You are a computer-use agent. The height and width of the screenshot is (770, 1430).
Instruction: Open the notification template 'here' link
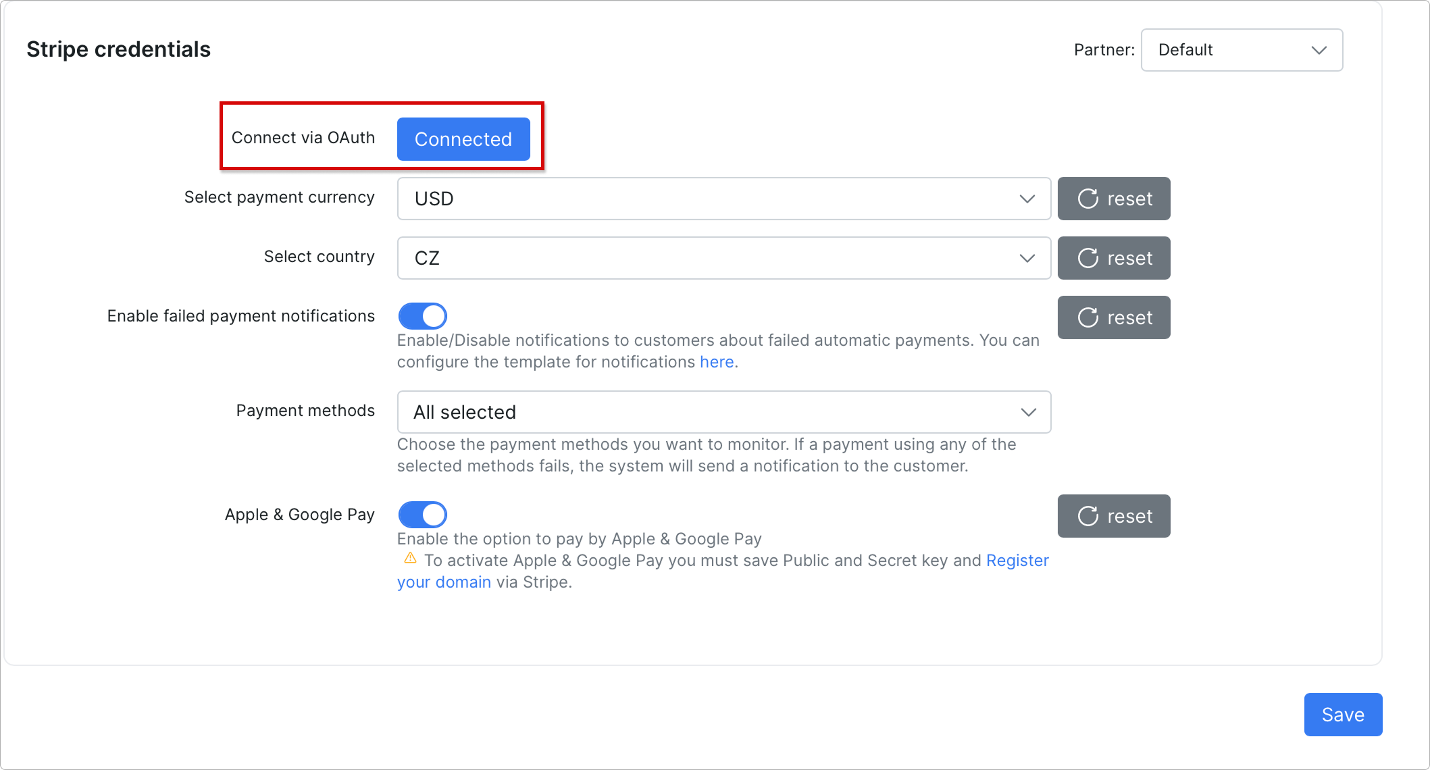pyautogui.click(x=717, y=361)
